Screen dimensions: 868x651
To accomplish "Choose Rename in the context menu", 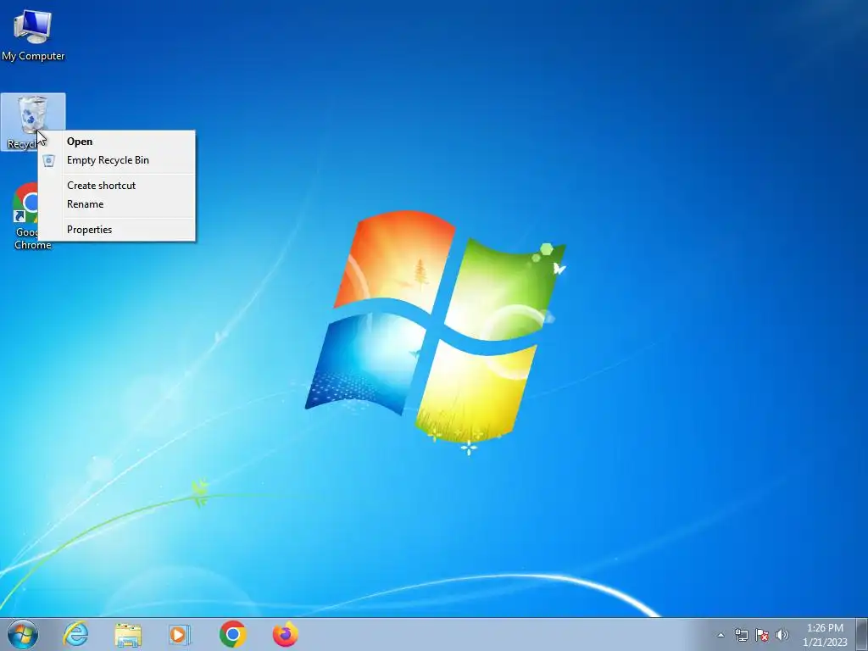I will click(x=117, y=204).
